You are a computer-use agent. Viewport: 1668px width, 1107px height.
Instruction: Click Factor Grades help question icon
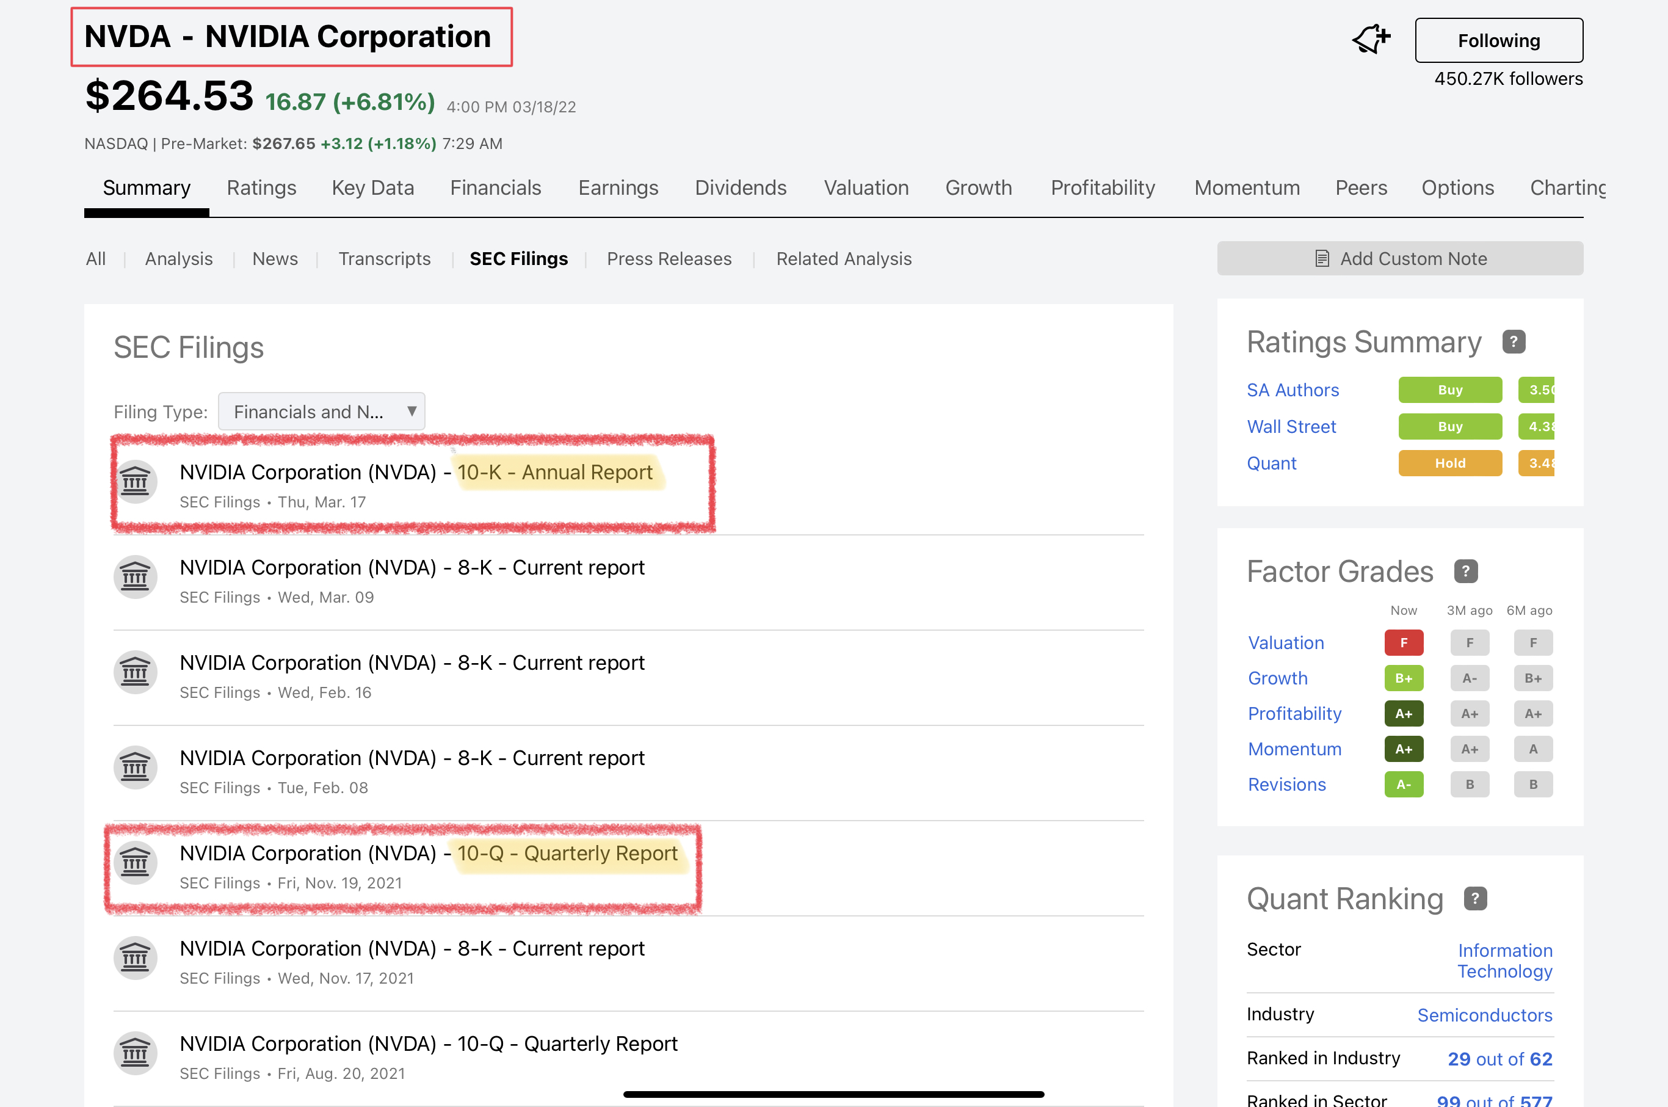click(x=1465, y=571)
